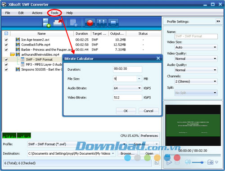Click the first green CPU usage graph
Screen dimensions: 225x171
pos(9,135)
